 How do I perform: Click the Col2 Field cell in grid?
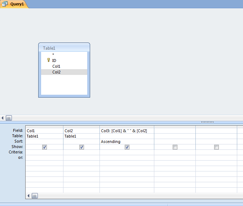81,131
